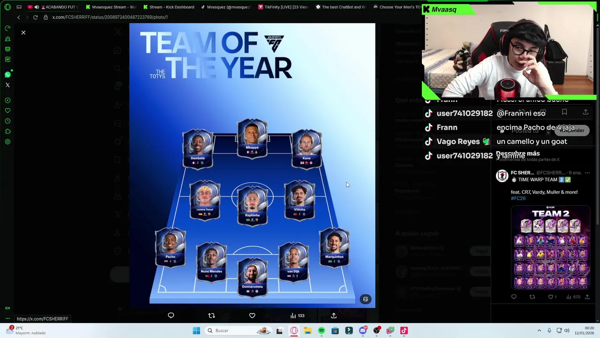Switch to TikFinity LIVE tab
600x338 pixels.
[x=283, y=7]
